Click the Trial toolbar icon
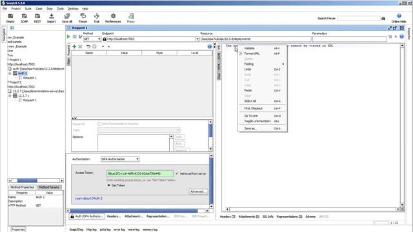 (96, 18)
